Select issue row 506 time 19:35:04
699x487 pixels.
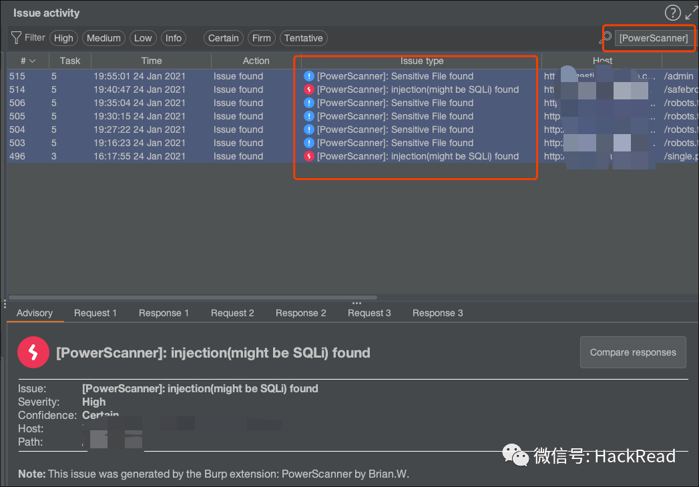353,103
